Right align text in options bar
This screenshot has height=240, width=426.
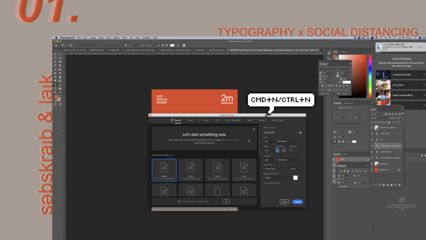click(167, 45)
